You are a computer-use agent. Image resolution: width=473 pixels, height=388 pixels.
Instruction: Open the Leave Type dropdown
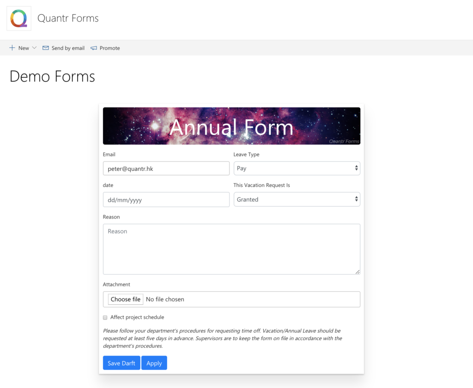click(x=297, y=168)
